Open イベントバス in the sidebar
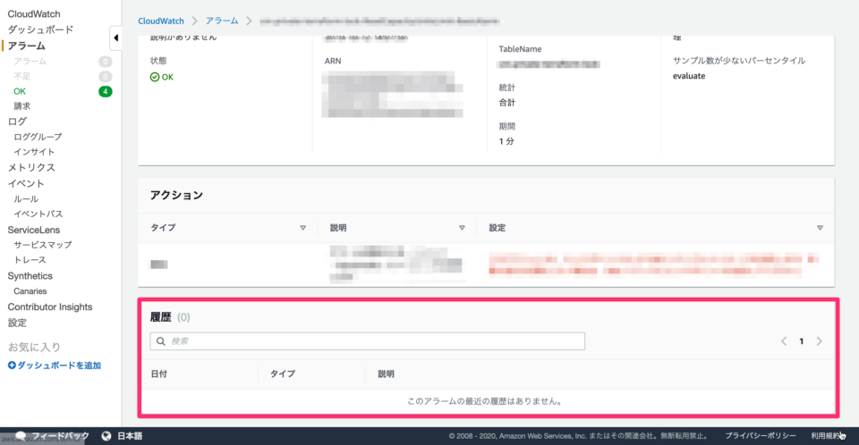This screenshot has width=859, height=445. 38,214
